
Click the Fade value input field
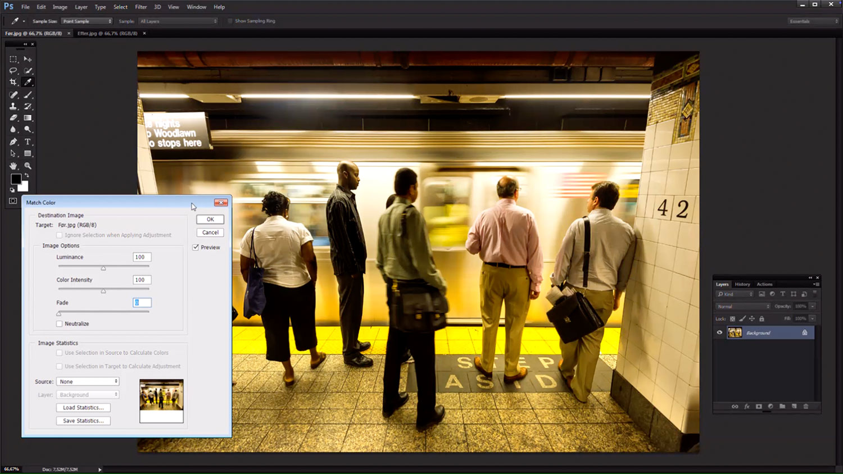click(x=142, y=303)
